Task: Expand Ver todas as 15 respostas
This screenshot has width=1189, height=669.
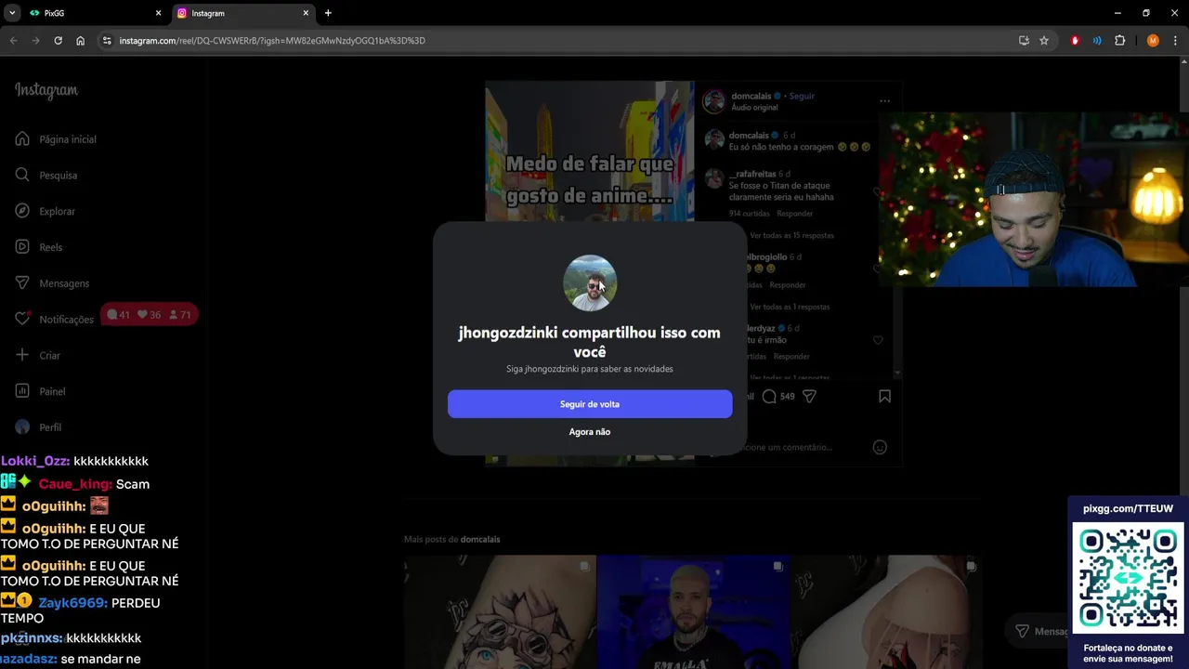Action: [x=791, y=236]
